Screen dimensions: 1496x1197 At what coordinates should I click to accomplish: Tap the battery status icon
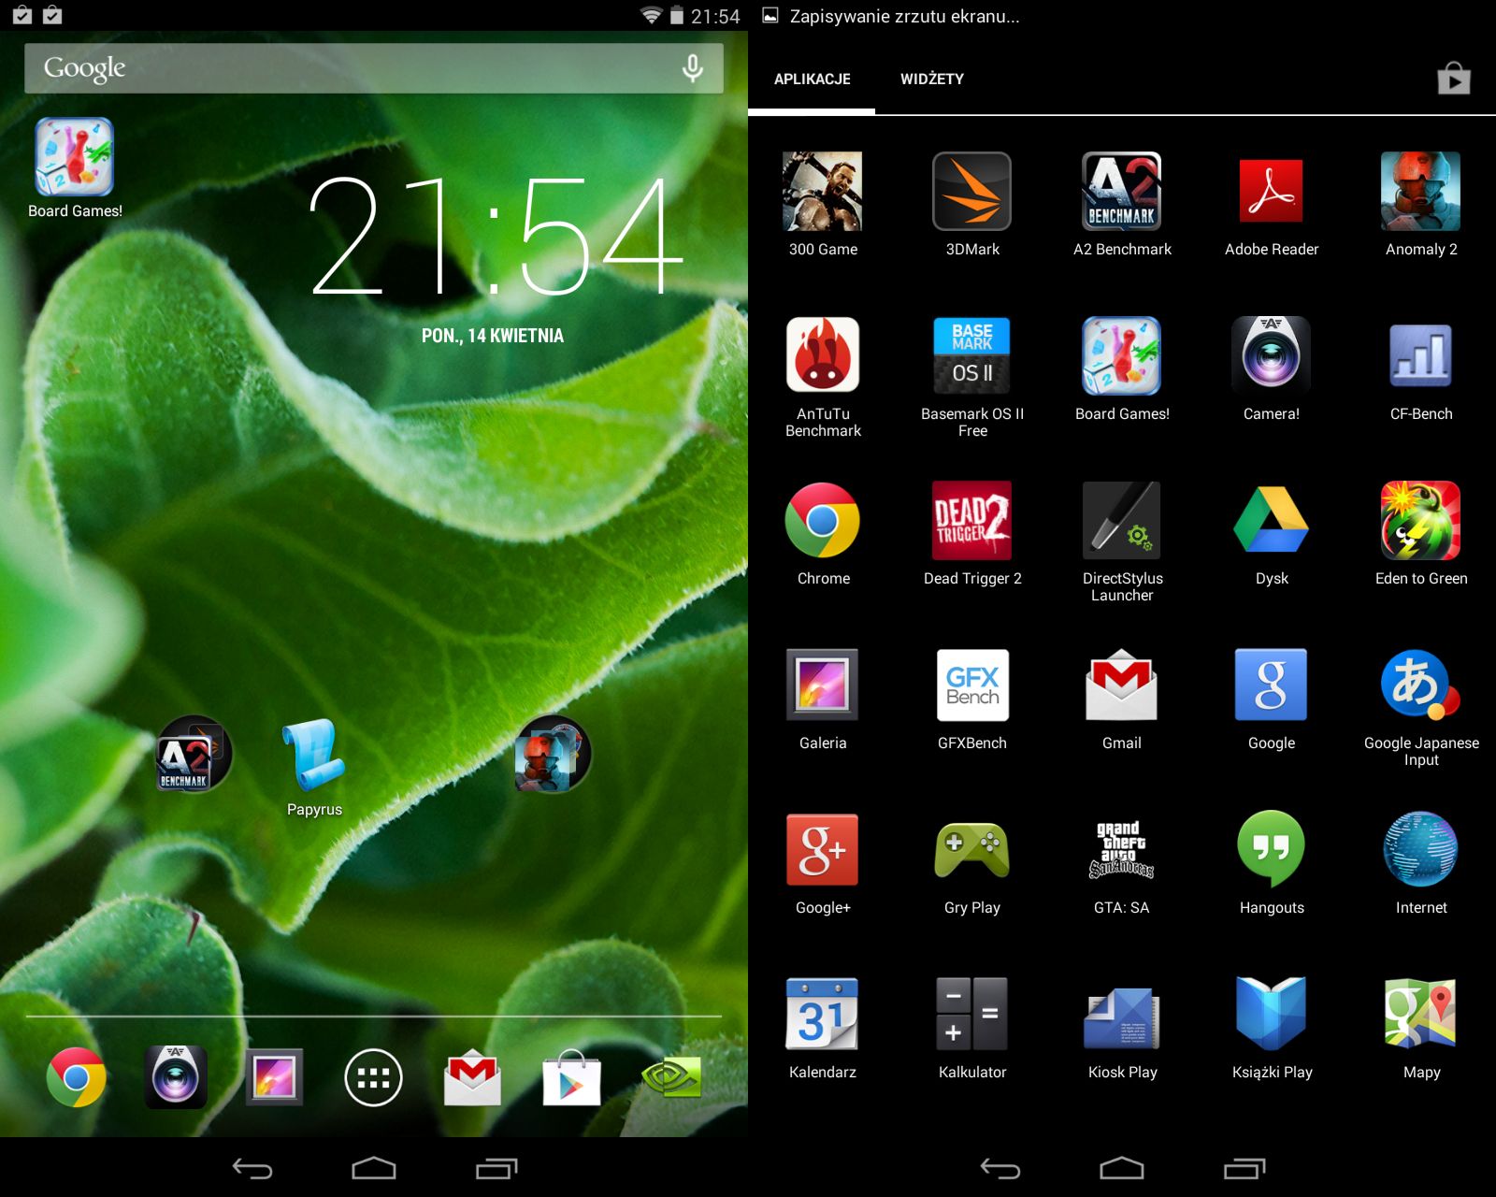tap(677, 15)
